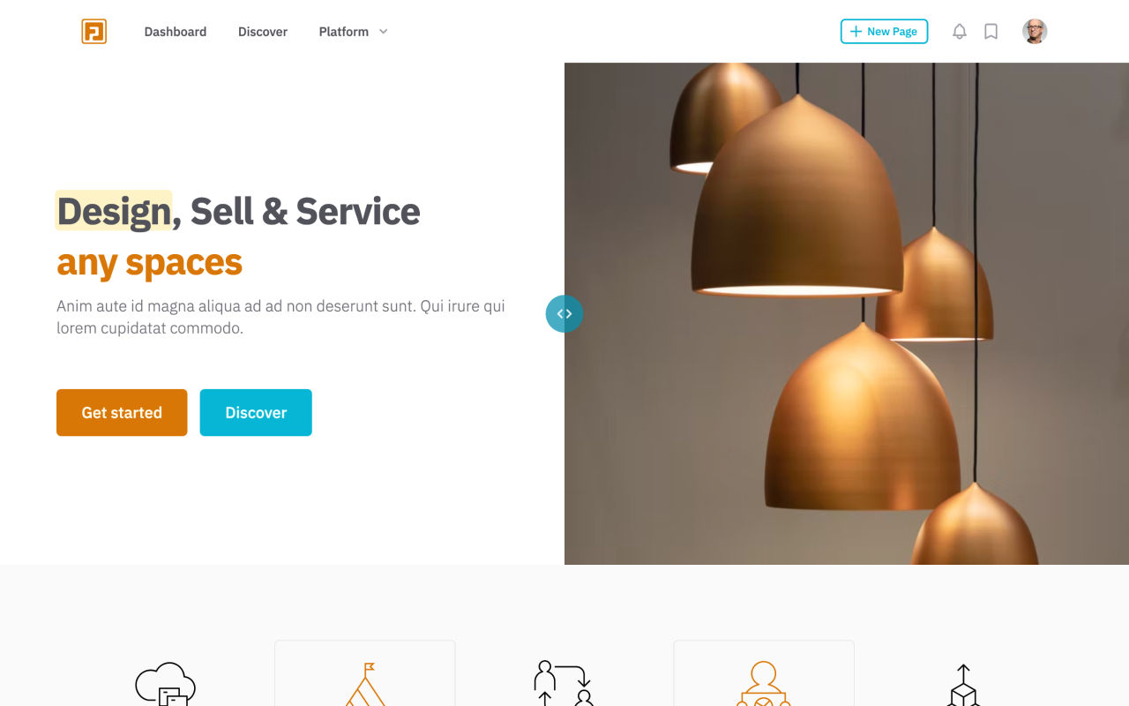Create a page with New Page button
The width and height of the screenshot is (1129, 706).
point(884,32)
